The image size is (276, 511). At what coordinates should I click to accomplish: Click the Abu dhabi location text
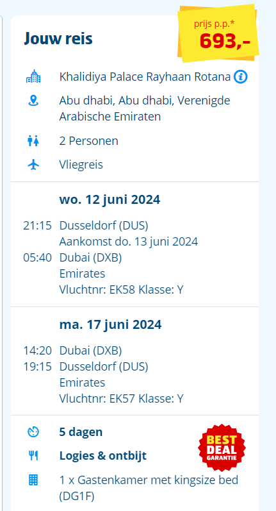(x=145, y=108)
